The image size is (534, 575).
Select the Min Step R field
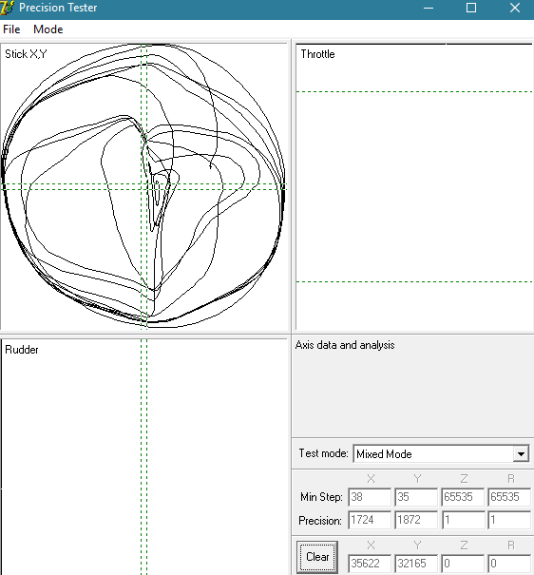coord(509,497)
